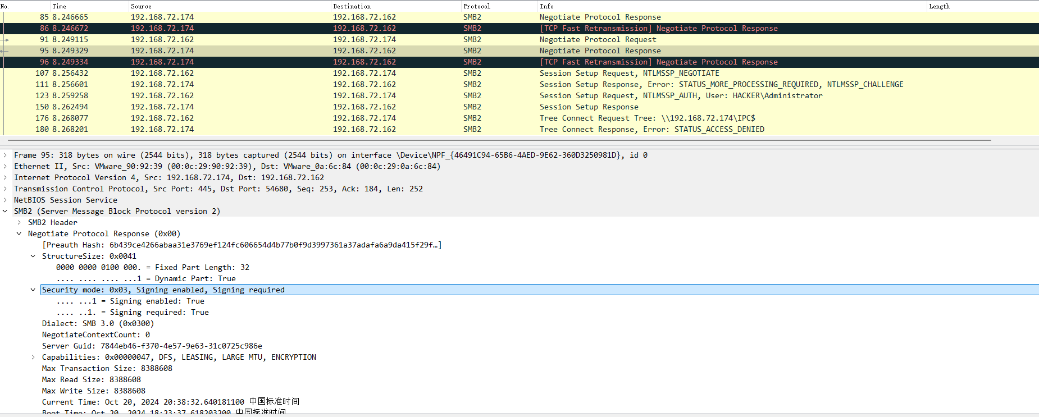Select packet 91 Negotiate Protocol Request
This screenshot has height=417, width=1039.
[519, 40]
